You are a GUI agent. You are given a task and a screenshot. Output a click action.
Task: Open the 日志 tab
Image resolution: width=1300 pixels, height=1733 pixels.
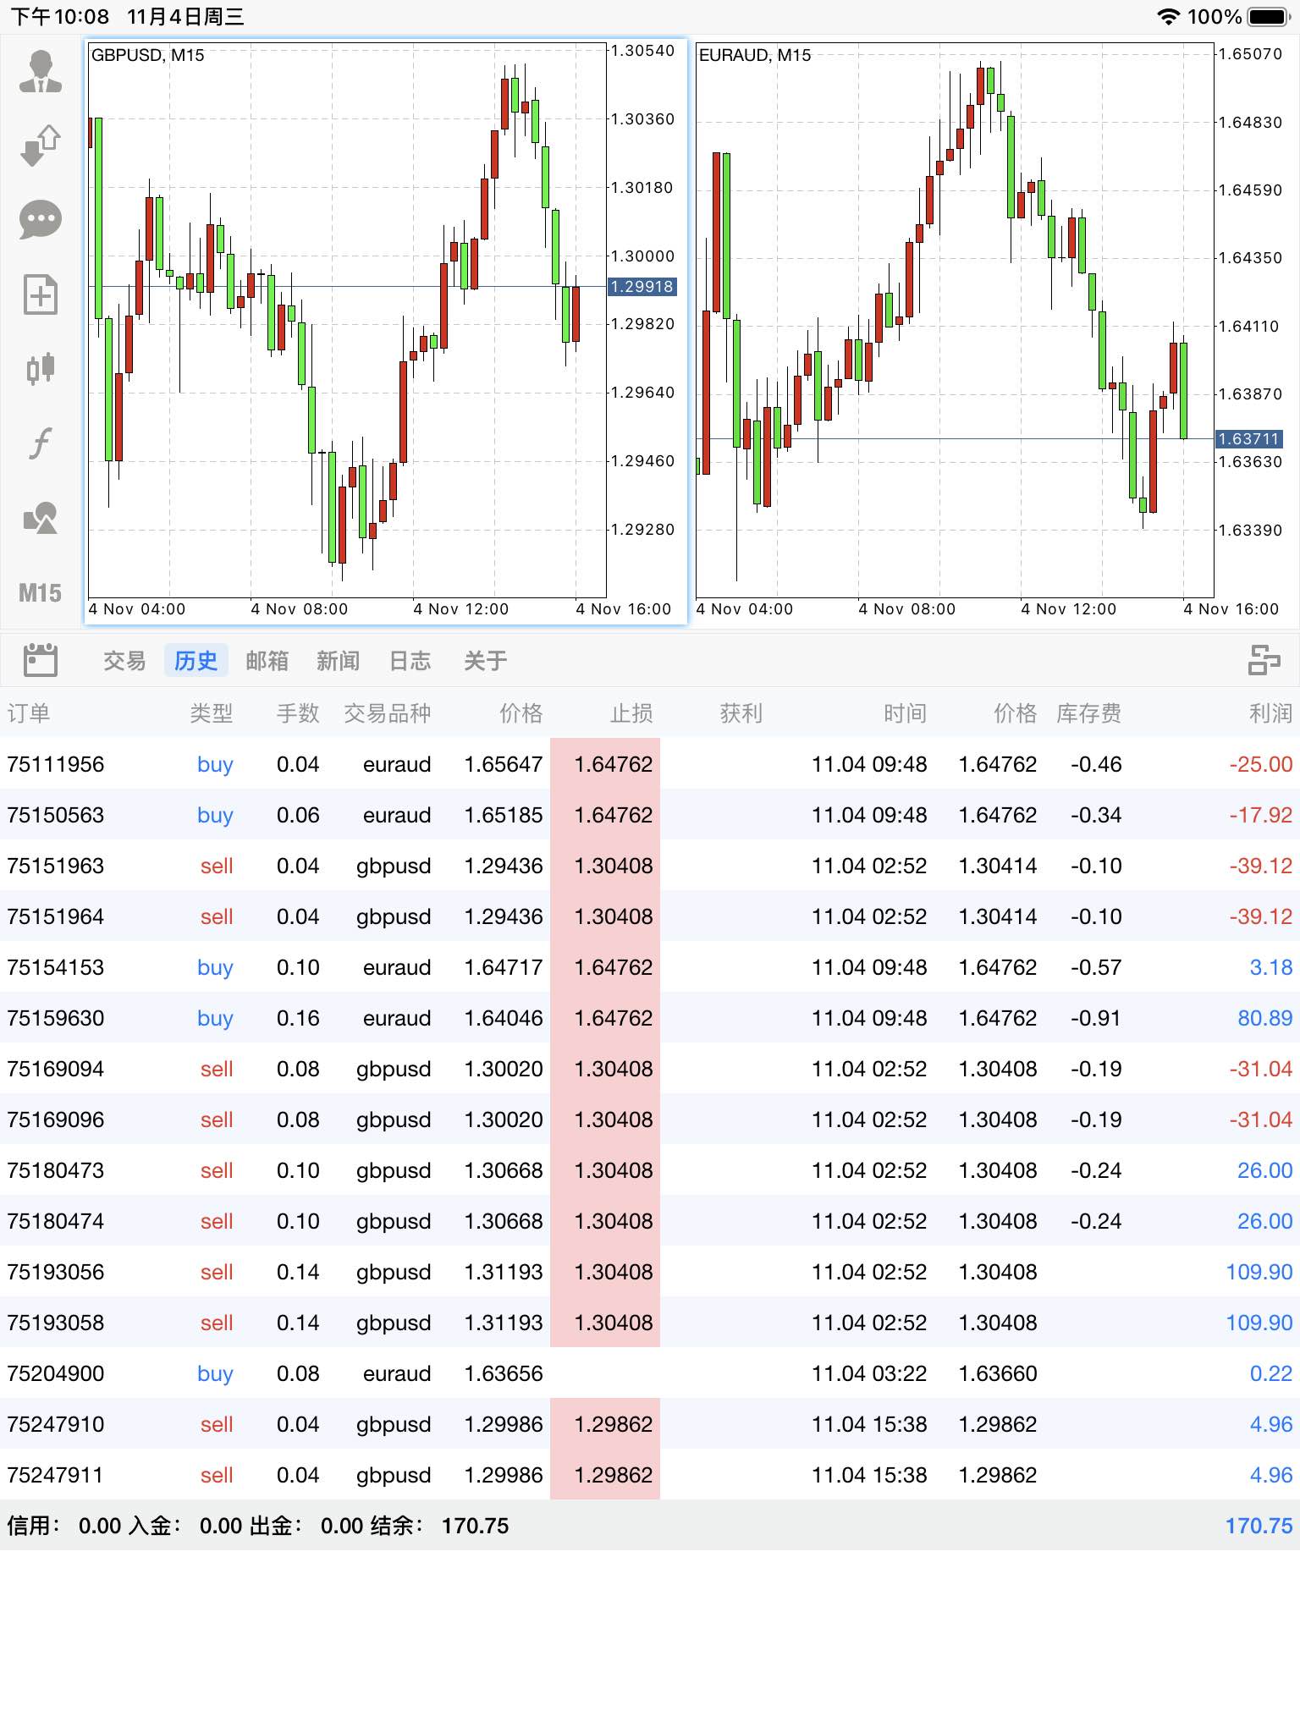(410, 661)
